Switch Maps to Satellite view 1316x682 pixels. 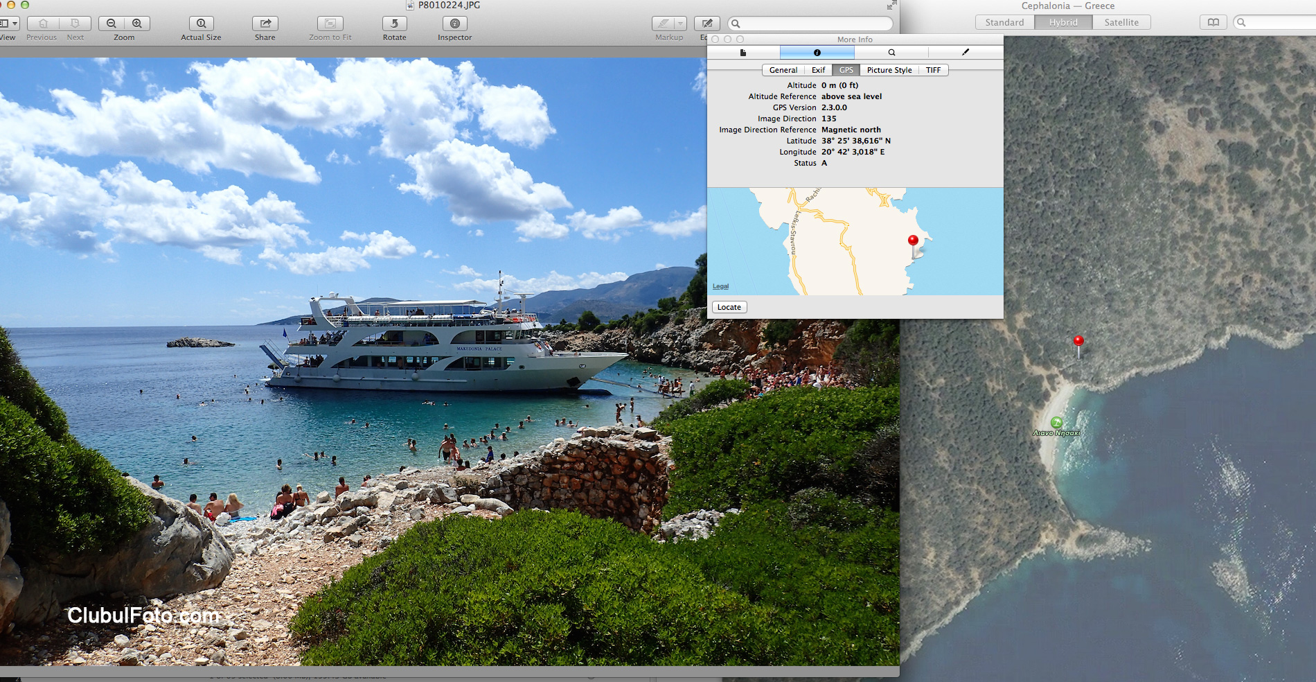(x=1121, y=22)
